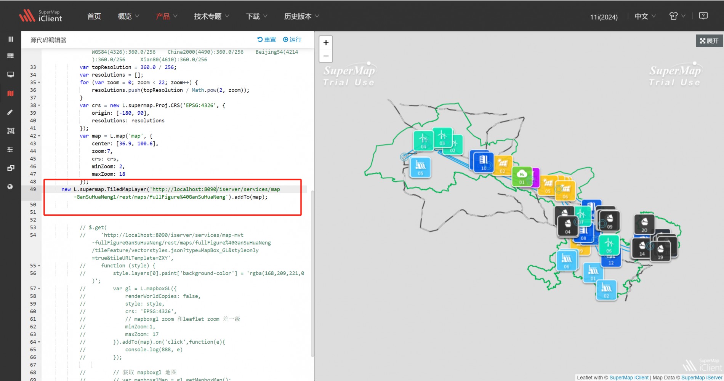Screen dimensions: 724x381
Task: Click line number 43 in gutter
Action: tap(33, 144)
